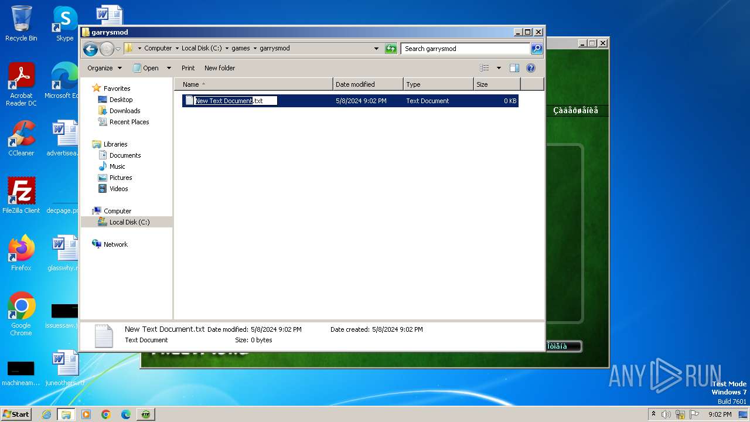Viewport: 750px width, 422px height.
Task: Click the Change your view icon
Action: [x=485, y=68]
